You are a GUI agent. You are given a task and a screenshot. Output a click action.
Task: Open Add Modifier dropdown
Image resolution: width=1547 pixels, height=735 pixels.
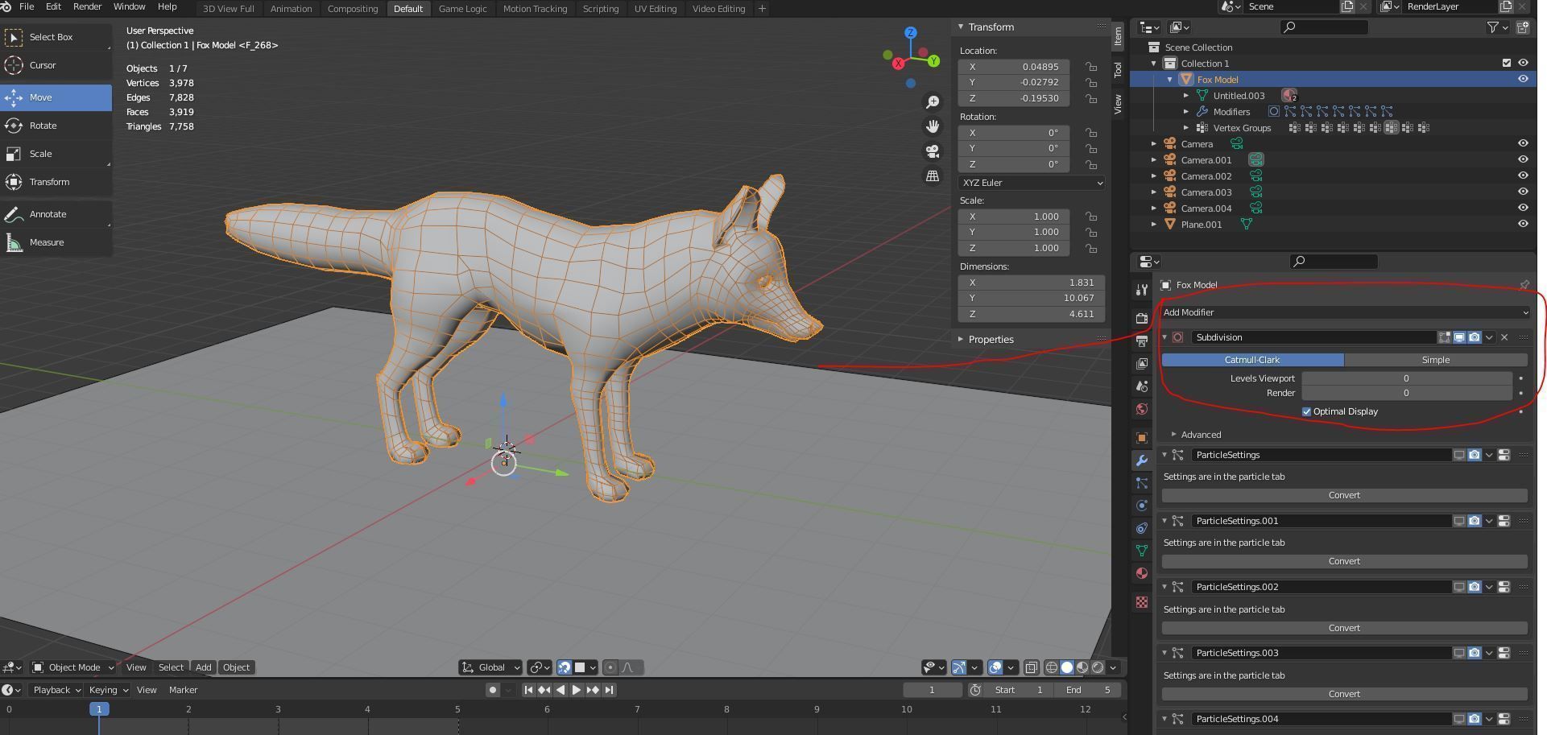pyautogui.click(x=1345, y=312)
